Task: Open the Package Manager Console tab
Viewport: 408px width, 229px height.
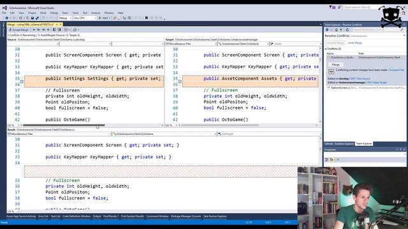Action: [x=186, y=216]
